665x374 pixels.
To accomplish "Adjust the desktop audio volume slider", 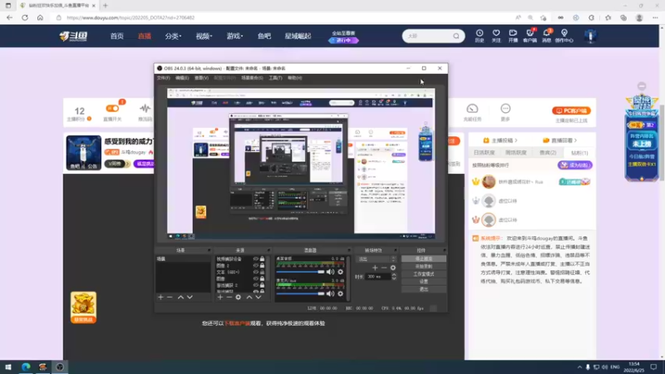I will [300, 272].
